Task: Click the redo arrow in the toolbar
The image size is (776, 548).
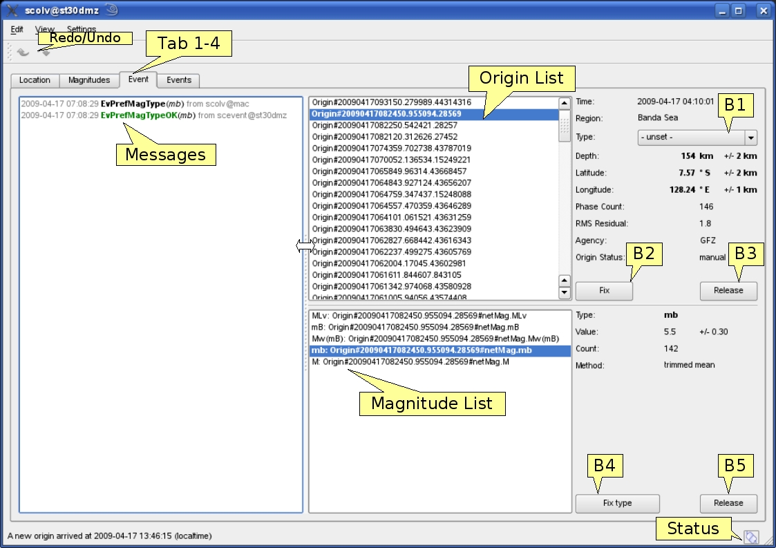Action: [46, 52]
